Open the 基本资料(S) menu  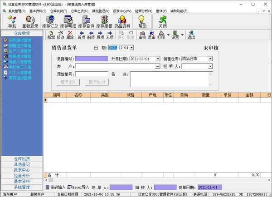(x=38, y=10)
